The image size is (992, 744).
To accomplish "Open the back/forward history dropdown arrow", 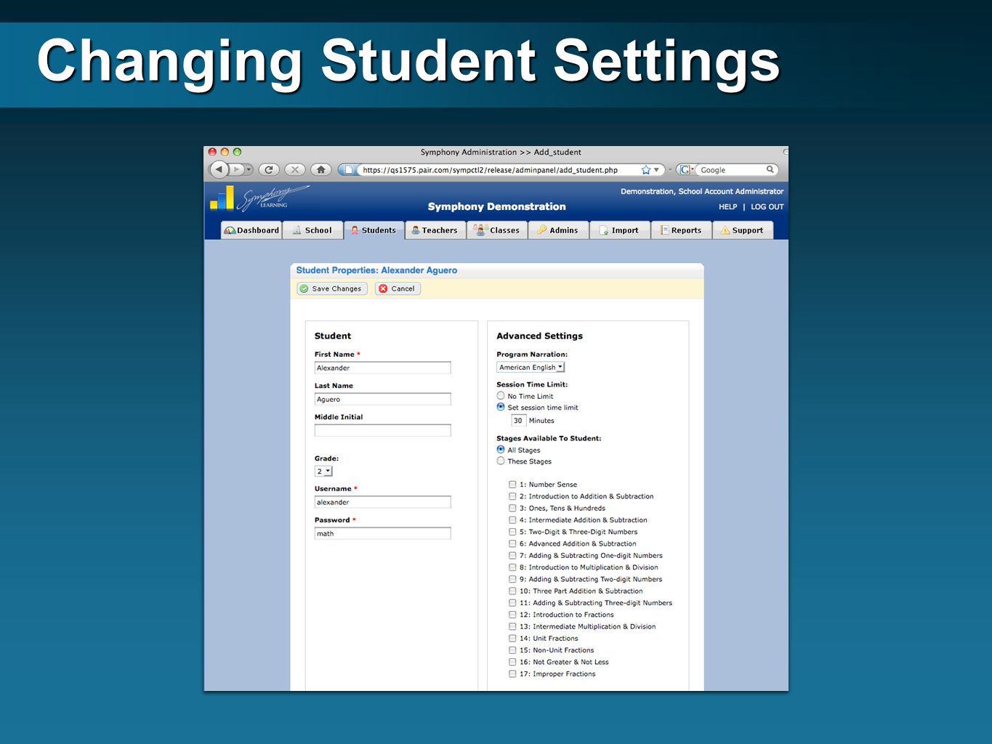I will [249, 170].
